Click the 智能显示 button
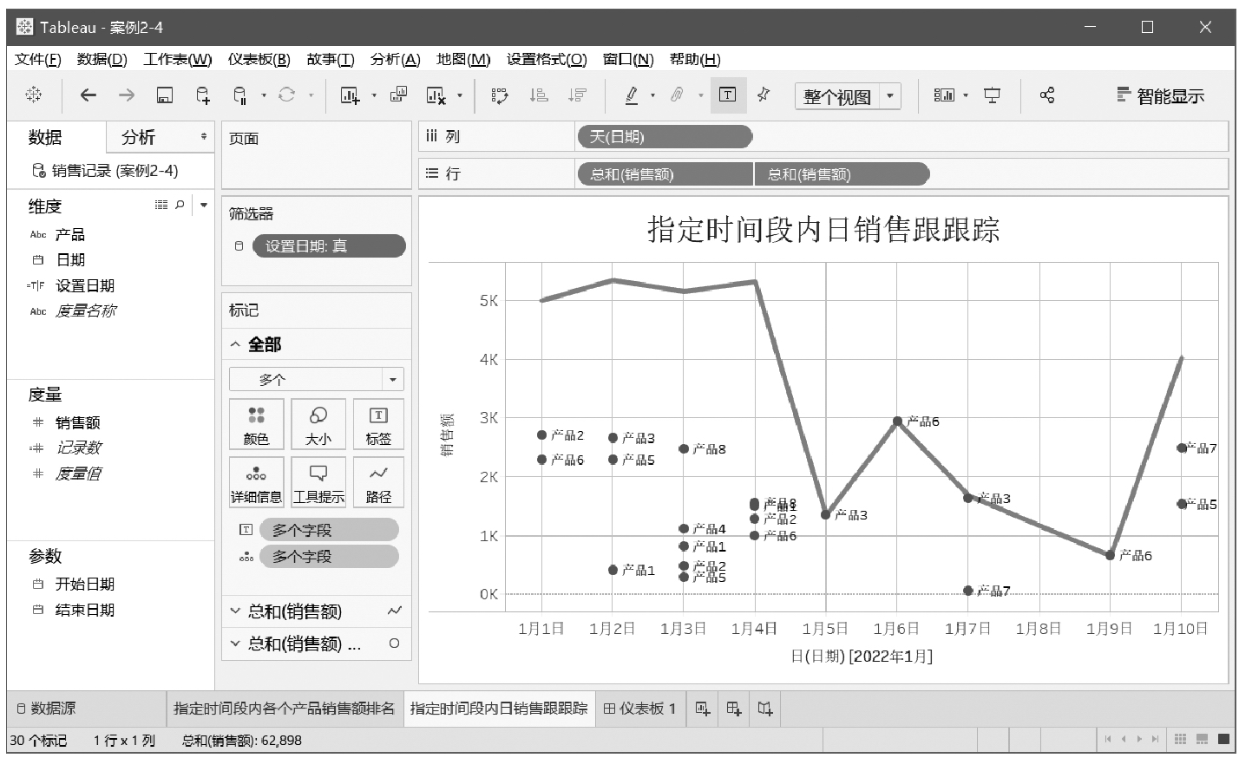This screenshot has width=1239, height=758. [1160, 96]
